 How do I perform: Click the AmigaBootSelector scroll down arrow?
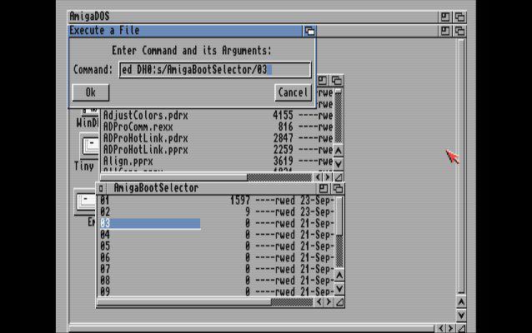(339, 289)
